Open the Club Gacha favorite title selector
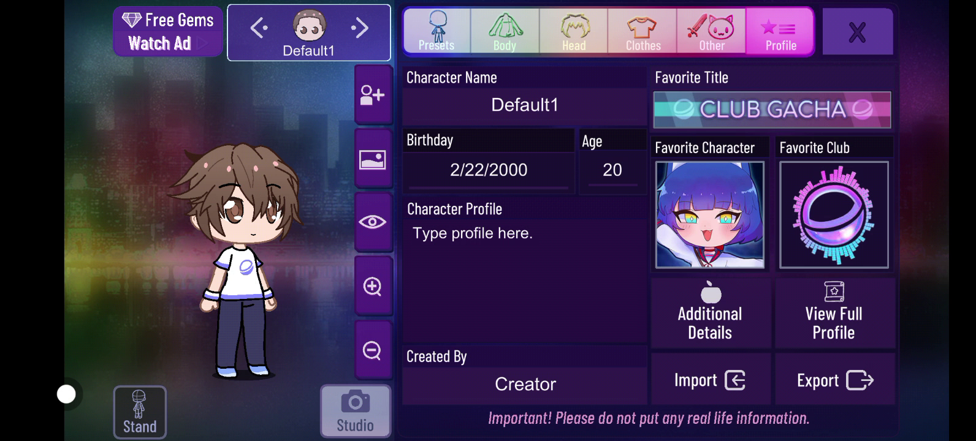 pos(772,110)
